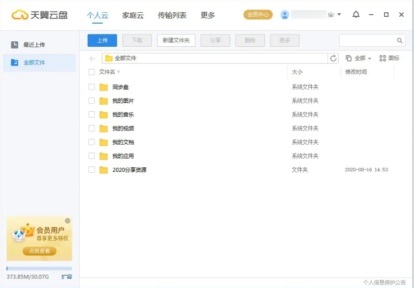Open the 更多 toolbar menu
414x288 pixels.
coord(285,40)
